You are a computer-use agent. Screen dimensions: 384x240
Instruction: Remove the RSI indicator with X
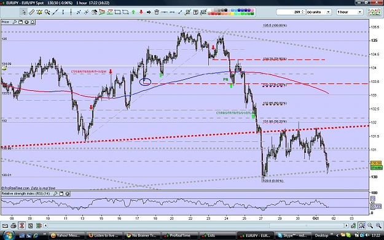68,194
